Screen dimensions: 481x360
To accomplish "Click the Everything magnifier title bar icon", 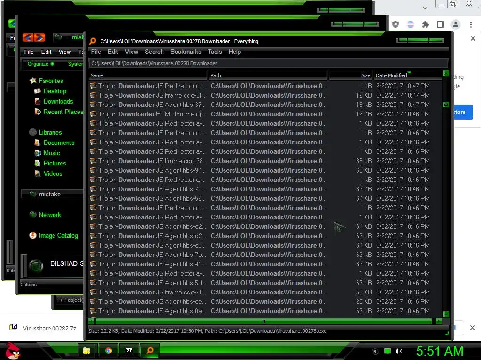I will (93, 41).
